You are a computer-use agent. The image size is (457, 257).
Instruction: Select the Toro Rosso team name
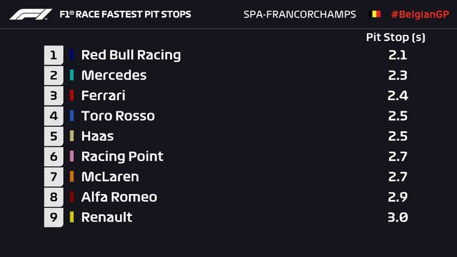pyautogui.click(x=118, y=116)
